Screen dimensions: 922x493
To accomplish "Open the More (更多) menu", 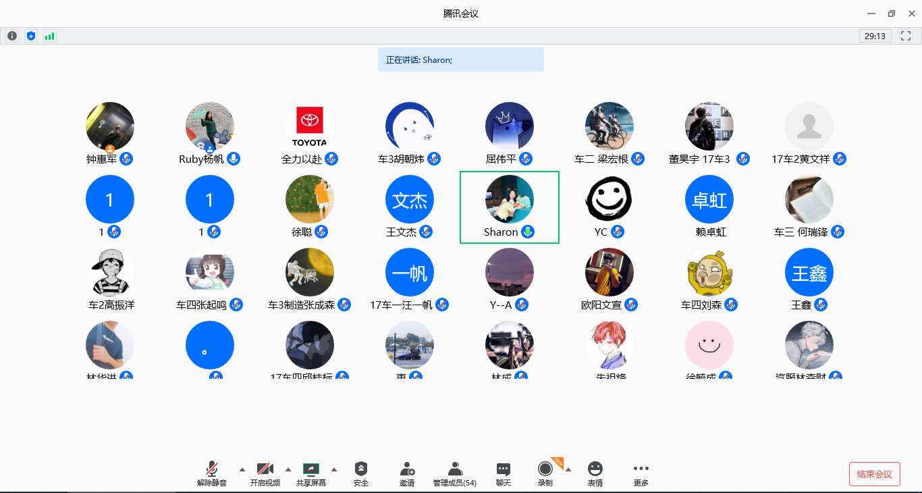I will pyautogui.click(x=641, y=473).
